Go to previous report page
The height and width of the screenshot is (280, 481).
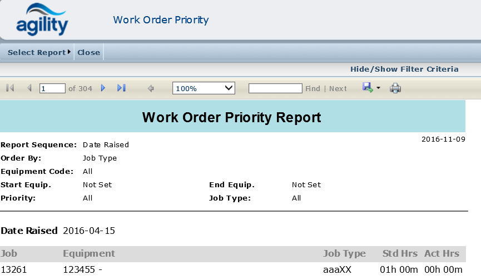tap(29, 88)
